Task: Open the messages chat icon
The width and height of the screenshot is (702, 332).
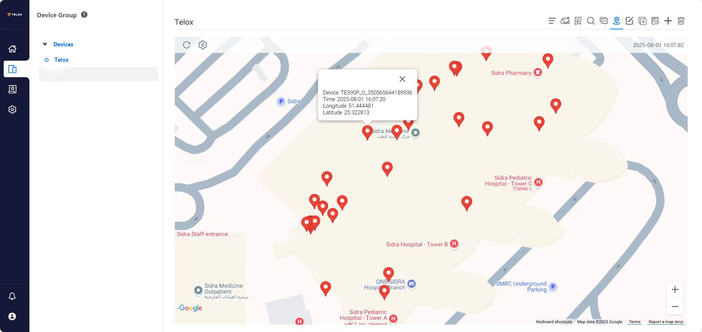Action: [x=604, y=21]
